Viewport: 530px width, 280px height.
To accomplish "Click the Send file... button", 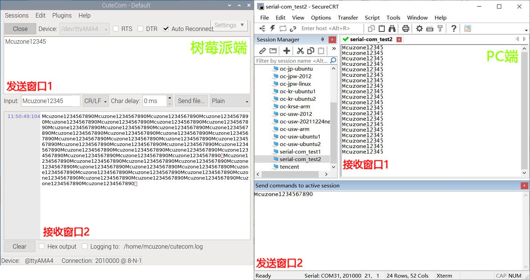I will point(191,101).
